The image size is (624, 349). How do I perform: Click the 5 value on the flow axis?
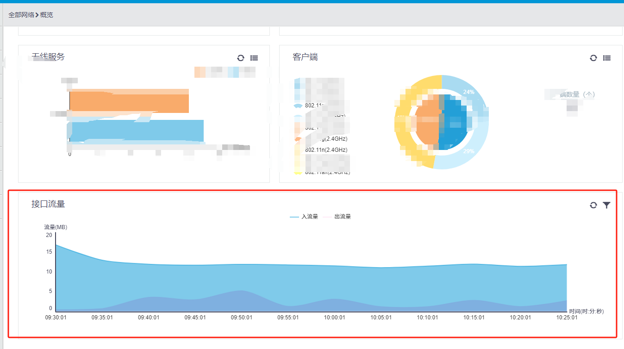[x=50, y=291]
